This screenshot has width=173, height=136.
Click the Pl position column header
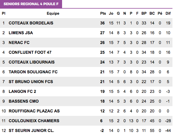coord(3,14)
